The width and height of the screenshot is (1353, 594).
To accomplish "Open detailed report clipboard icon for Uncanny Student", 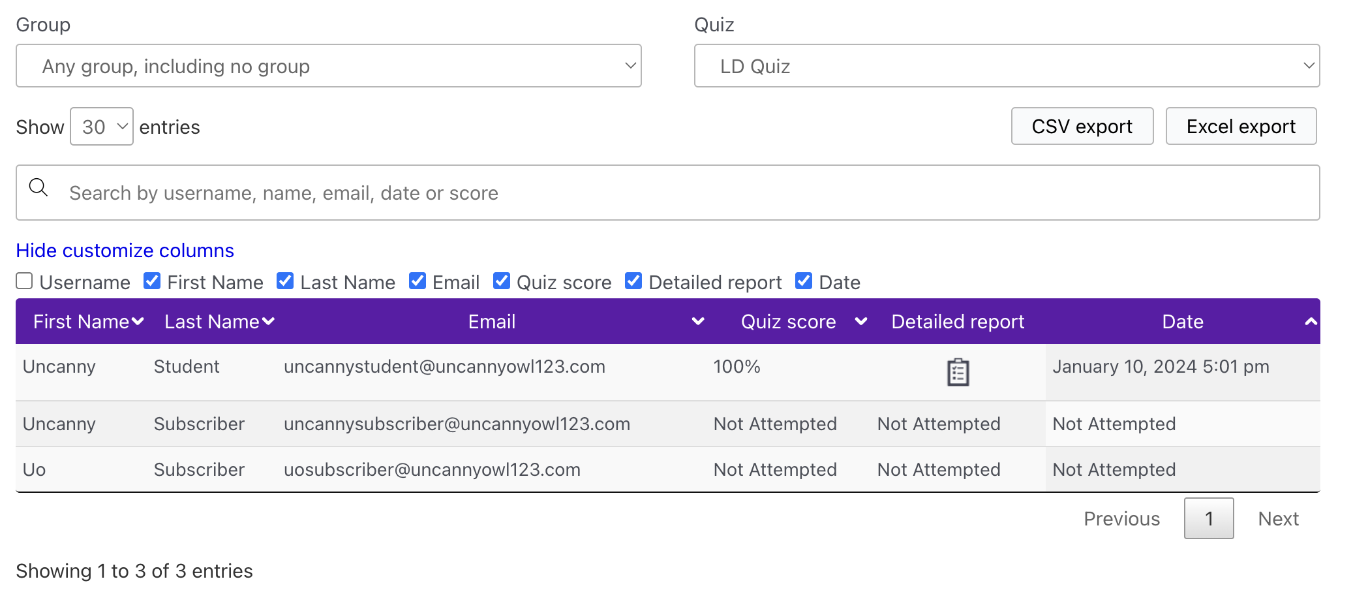I will pyautogui.click(x=957, y=372).
